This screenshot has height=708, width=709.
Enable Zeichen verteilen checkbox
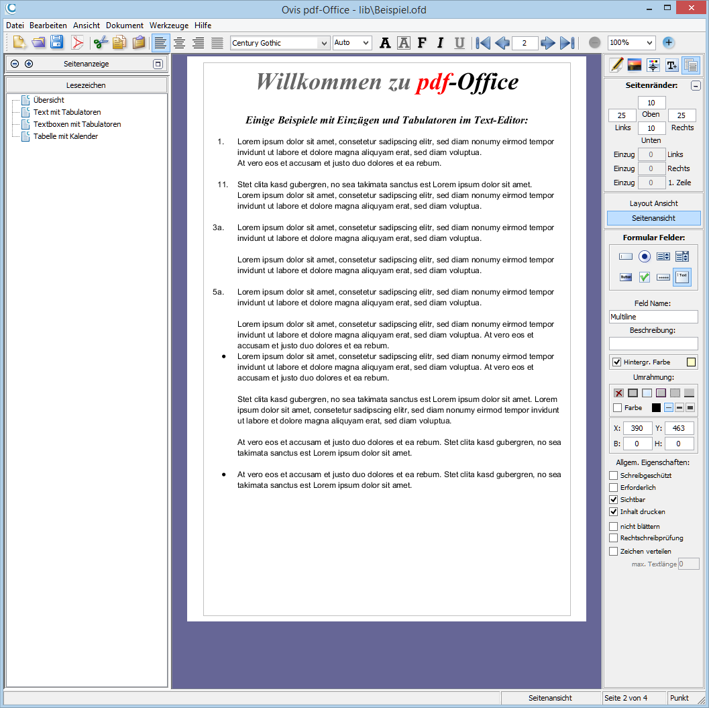point(613,551)
